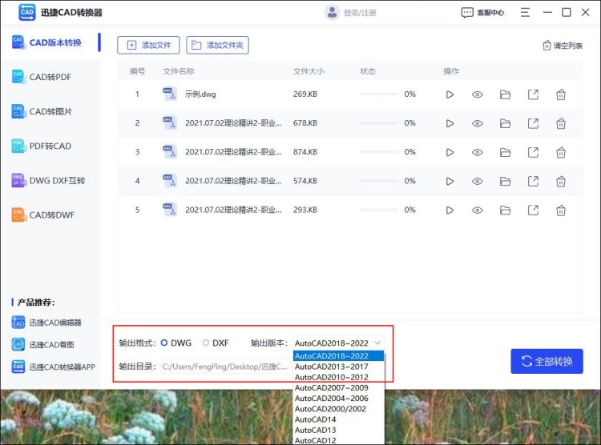Open 迅捷CAD编辑器 product link
Image resolution: width=601 pixels, height=445 pixels.
[46, 323]
